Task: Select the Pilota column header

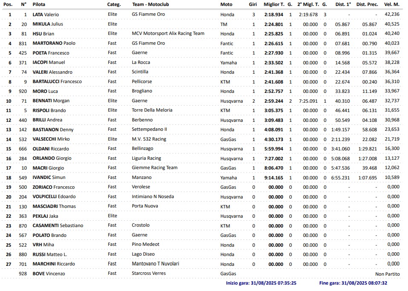Action: pyautogui.click(x=39, y=4)
